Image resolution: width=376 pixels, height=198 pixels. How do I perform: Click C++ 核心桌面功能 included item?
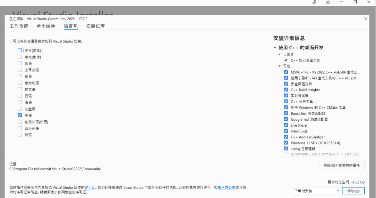305,60
